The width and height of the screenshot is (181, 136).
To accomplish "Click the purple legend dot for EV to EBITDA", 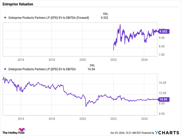I will 5,69.
